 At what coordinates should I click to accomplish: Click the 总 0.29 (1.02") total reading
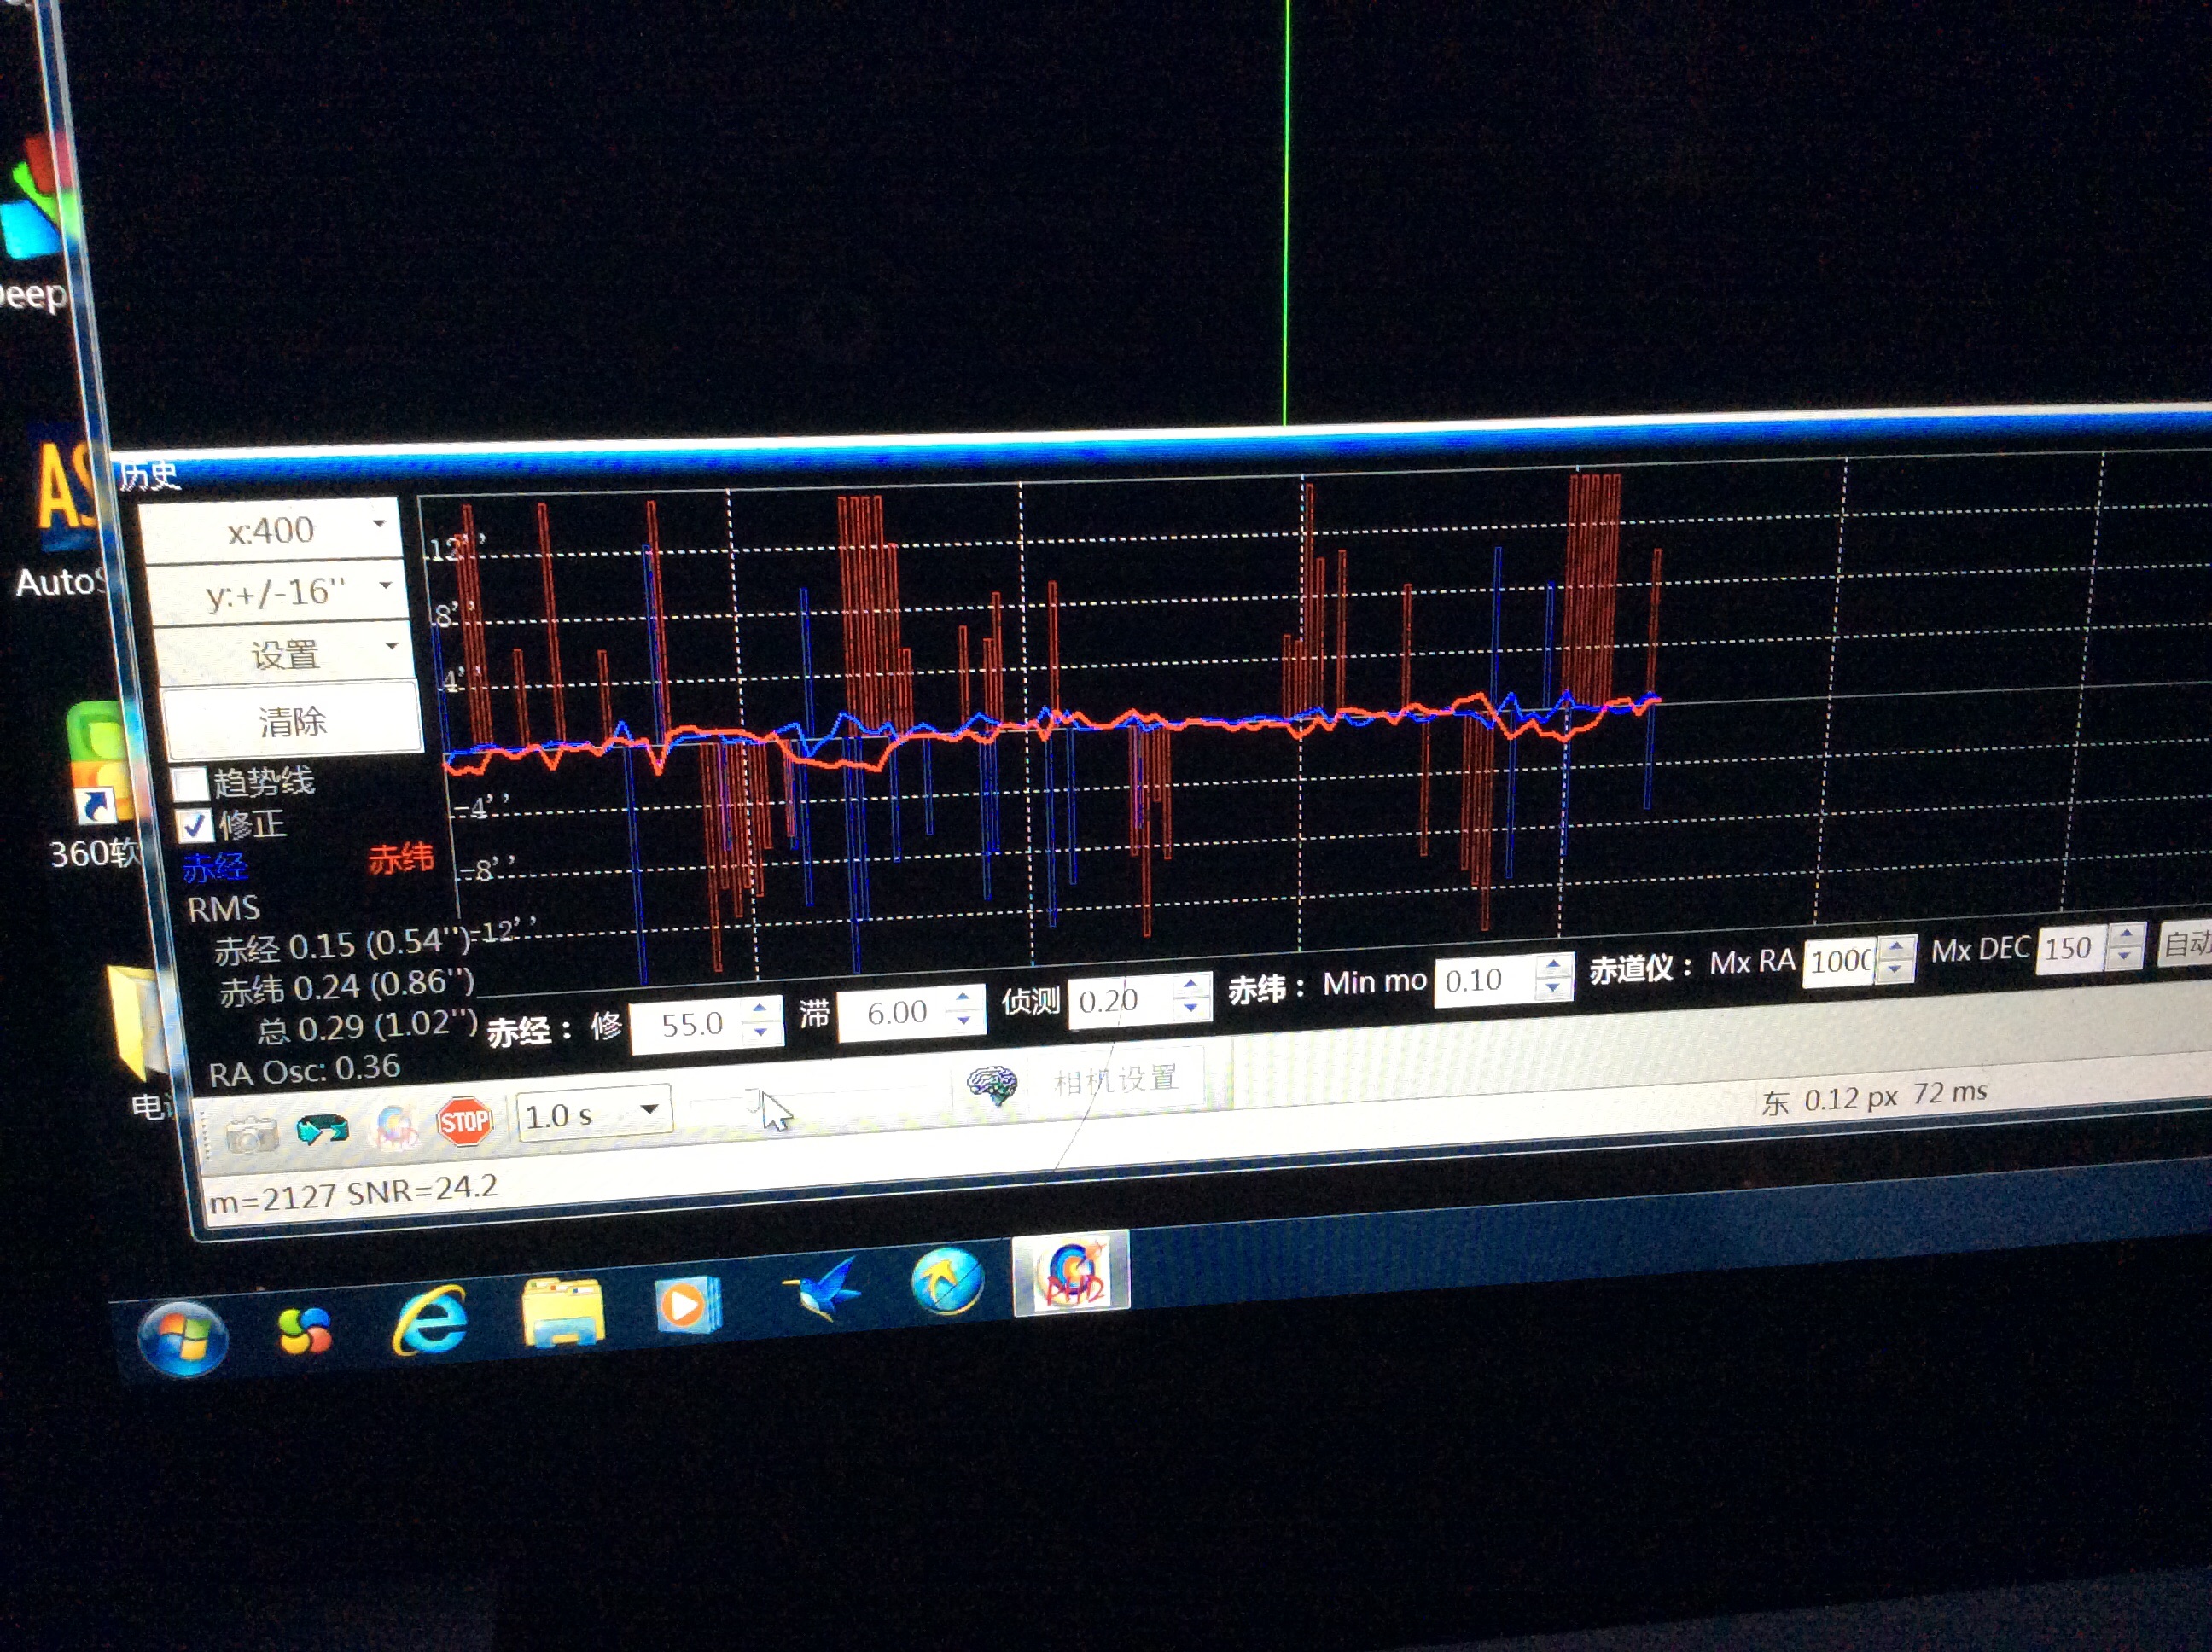(367, 1027)
